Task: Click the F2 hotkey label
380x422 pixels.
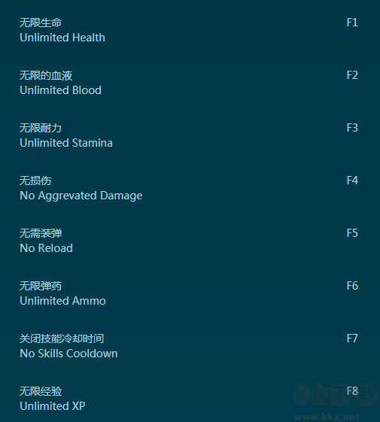Action: (352, 75)
